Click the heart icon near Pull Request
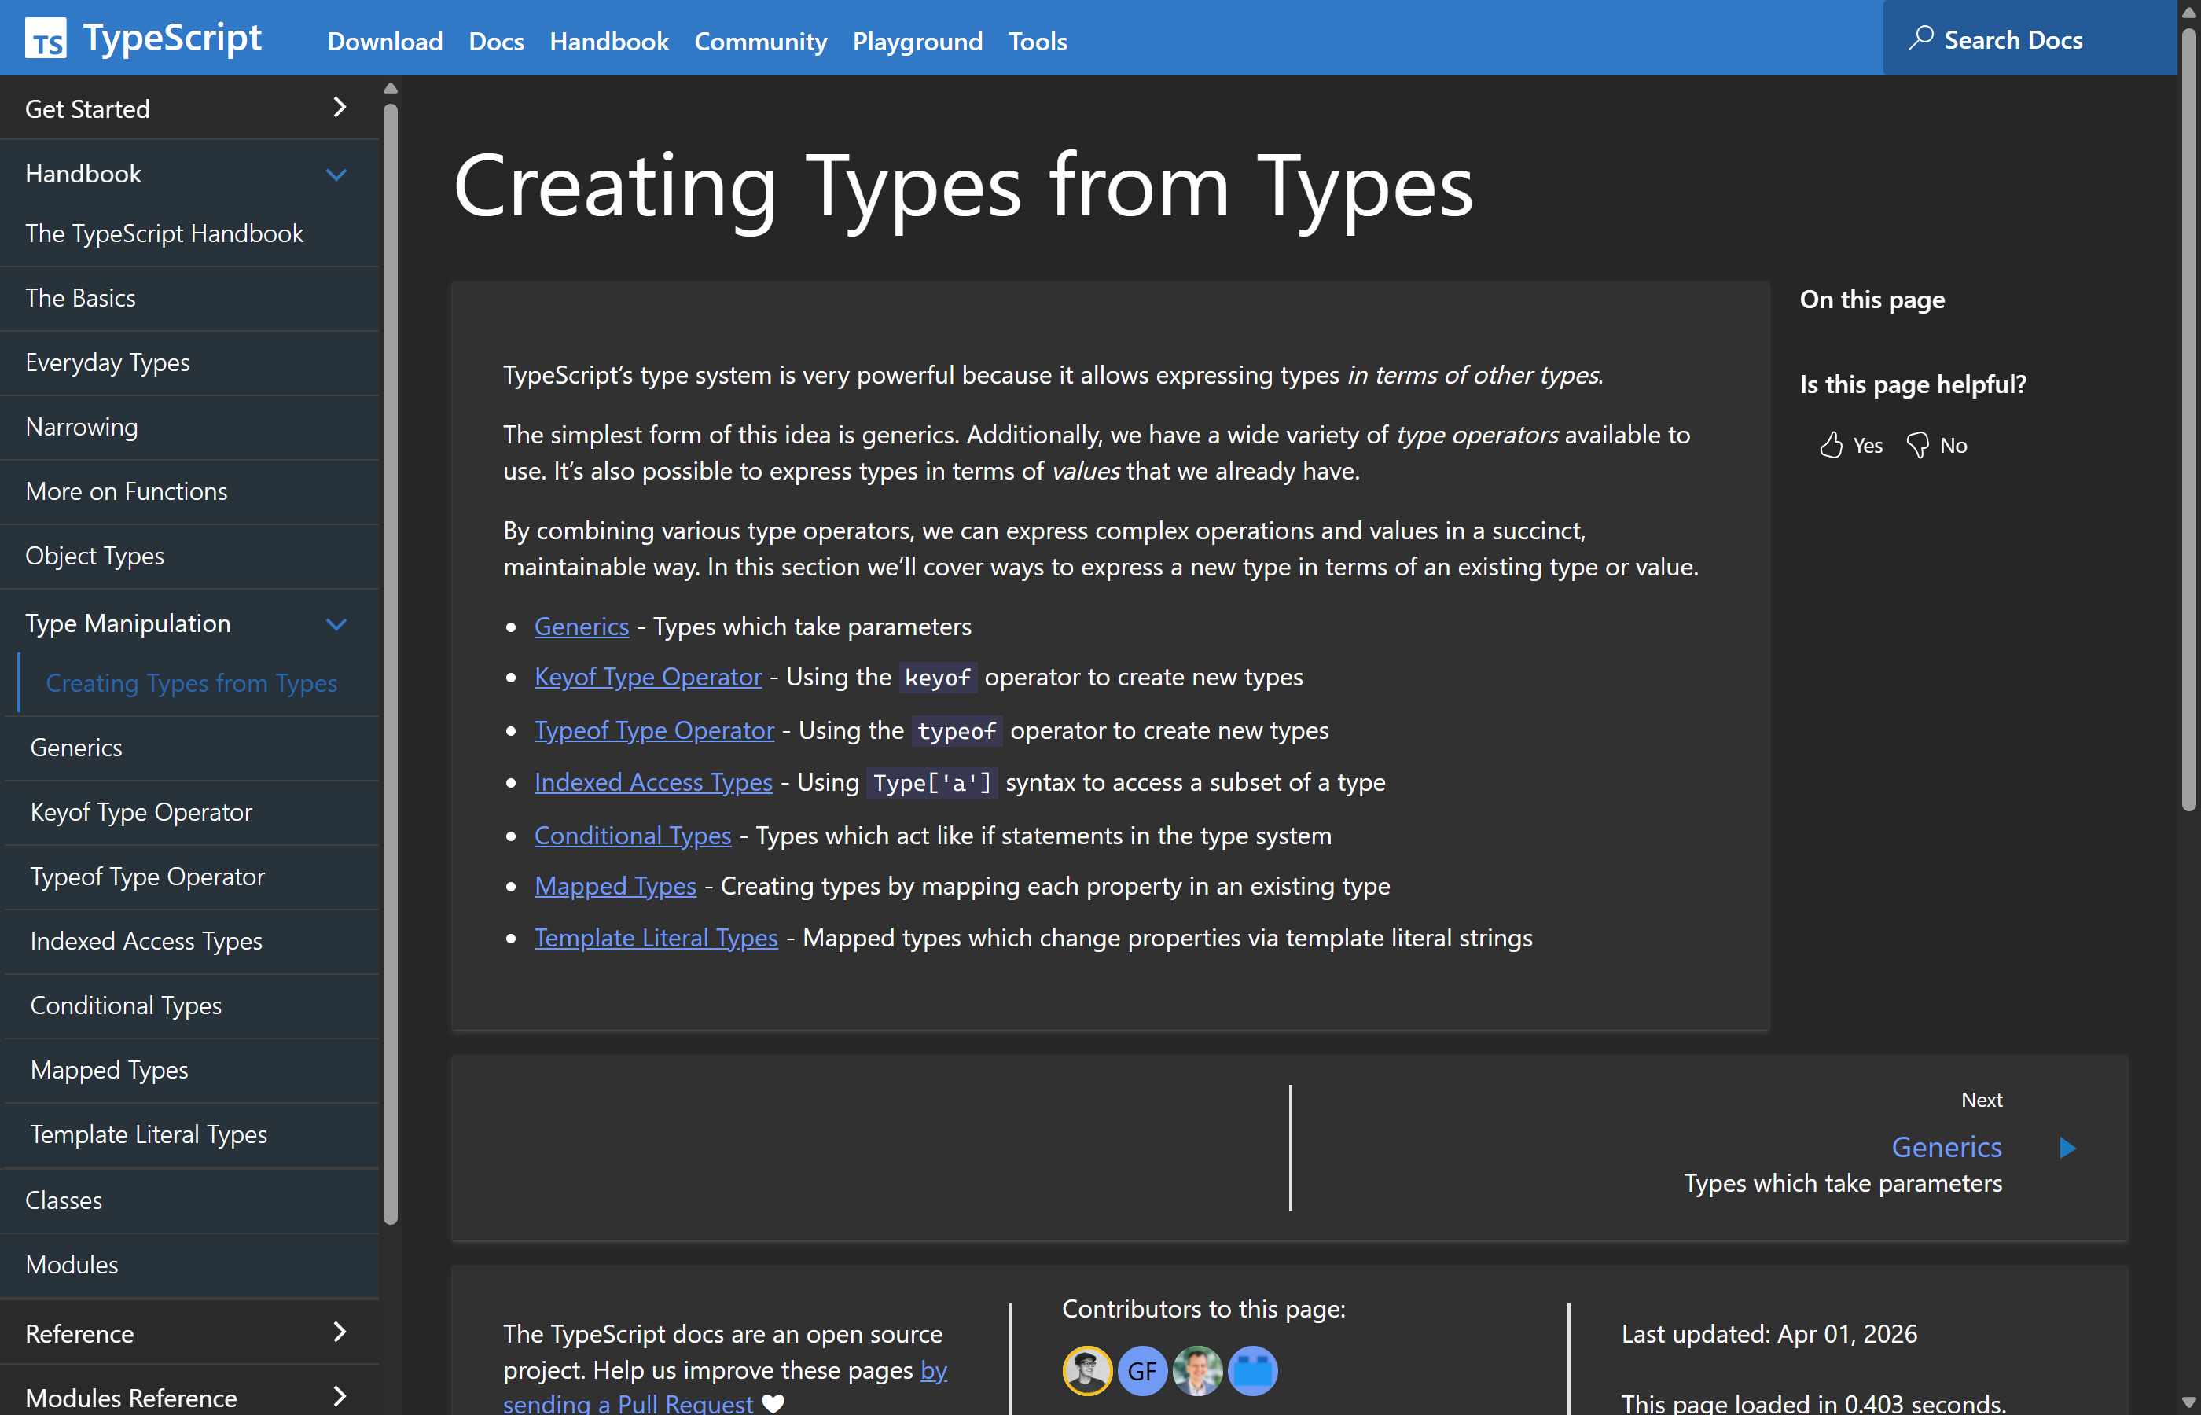The width and height of the screenshot is (2201, 1415). [x=773, y=1403]
